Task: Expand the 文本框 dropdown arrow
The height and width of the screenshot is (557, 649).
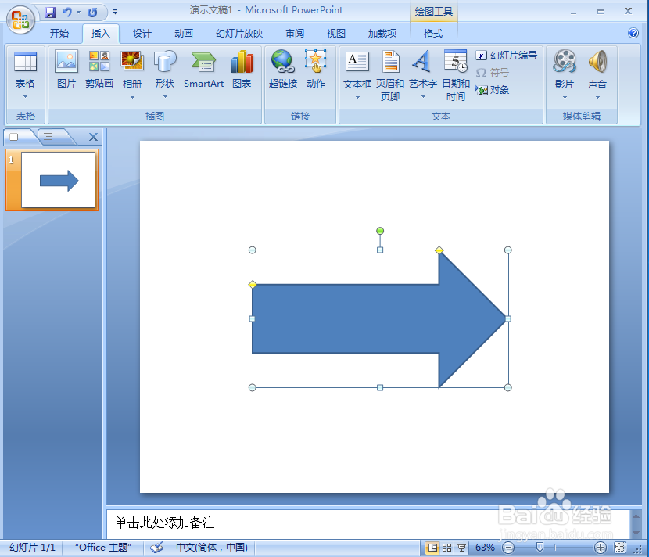Action: 357,98
